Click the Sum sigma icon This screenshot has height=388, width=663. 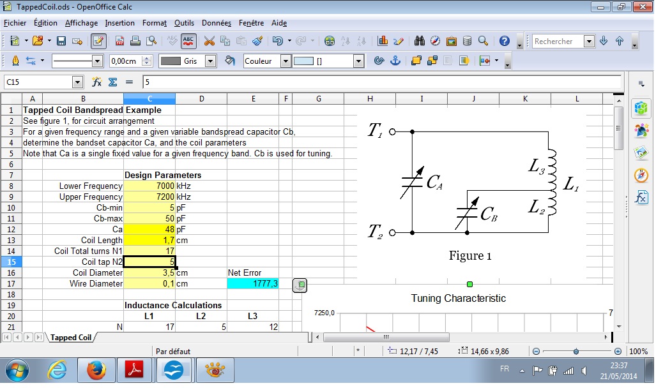(113, 82)
